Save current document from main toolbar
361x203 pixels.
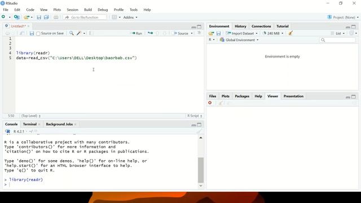(x=39, y=17)
